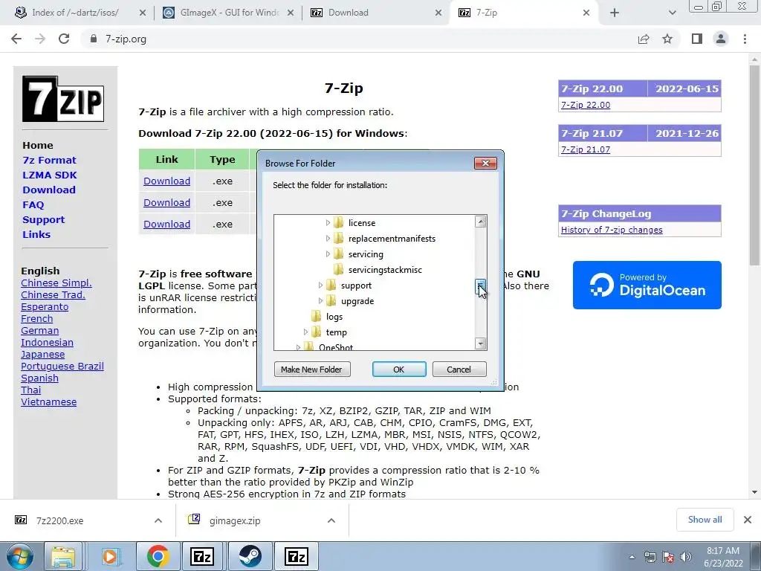Open options for 7z2200.exe download
The height and width of the screenshot is (571, 761).
(x=158, y=520)
